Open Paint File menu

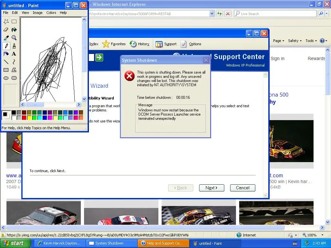tap(6, 13)
